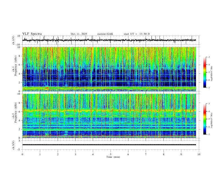
Task: Click the '-7' tick on upper colorbar
Action: (208, 88)
